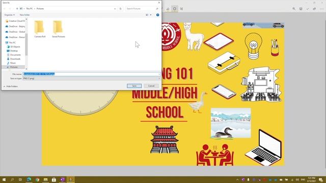
Task: Go back in the Save As dialog
Action: click(x=5, y=9)
